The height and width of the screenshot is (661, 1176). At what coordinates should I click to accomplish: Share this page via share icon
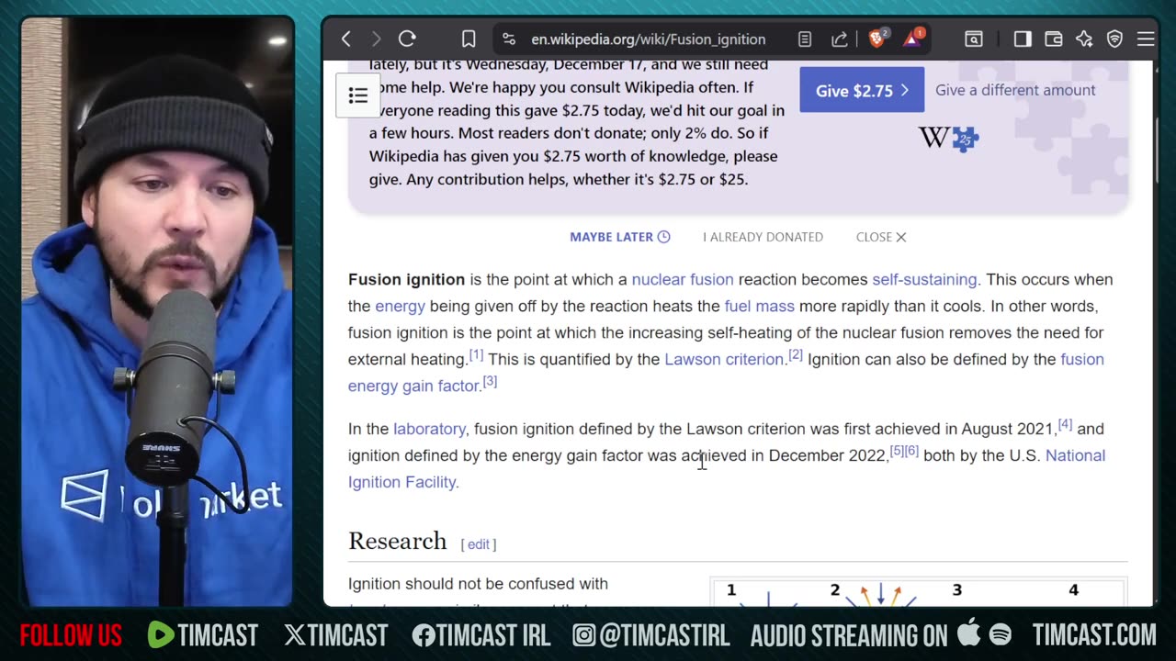(x=839, y=39)
